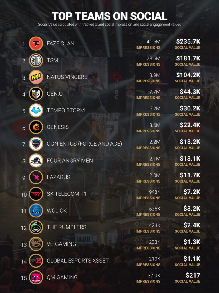Image resolution: width=219 pixels, height=293 pixels.
Task: Open the WClick blue logo
Action: tap(36, 210)
